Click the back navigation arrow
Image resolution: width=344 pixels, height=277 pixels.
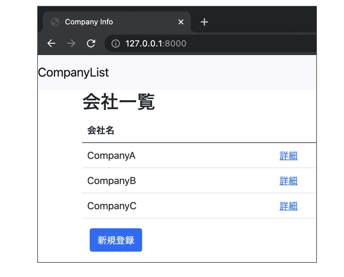click(51, 43)
